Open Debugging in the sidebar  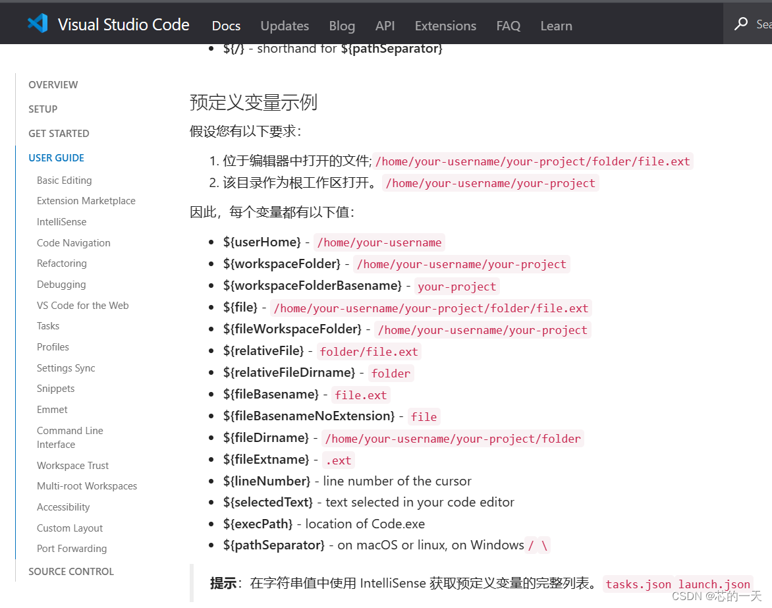coord(61,285)
